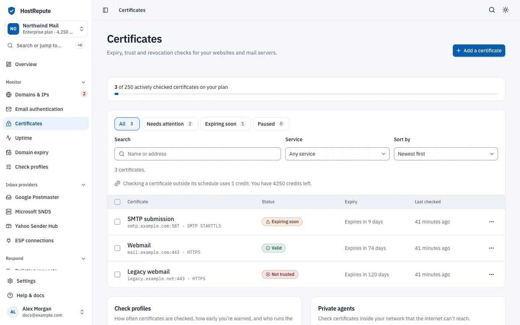Focus the Name or address search field
The image size is (520, 325).
coord(198,154)
